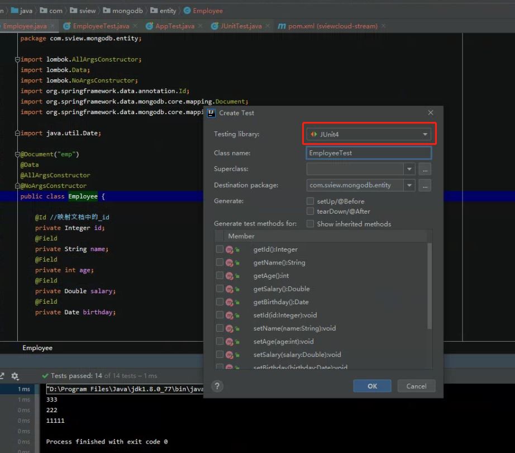Collapse the lombok import block fold marker
Screen dimensions: 515x453
point(17,59)
